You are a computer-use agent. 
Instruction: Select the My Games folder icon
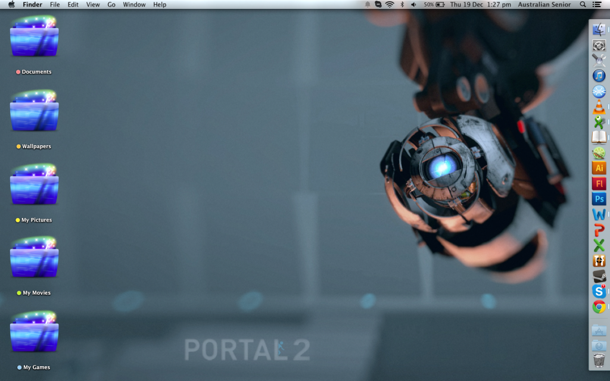pos(34,331)
